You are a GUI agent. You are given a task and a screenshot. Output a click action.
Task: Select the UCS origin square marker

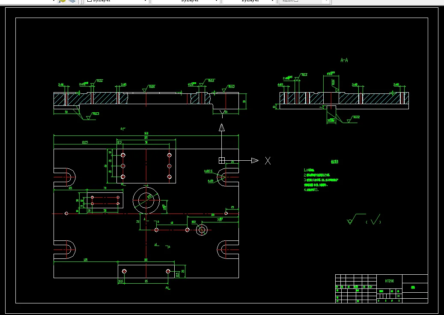pos(222,160)
